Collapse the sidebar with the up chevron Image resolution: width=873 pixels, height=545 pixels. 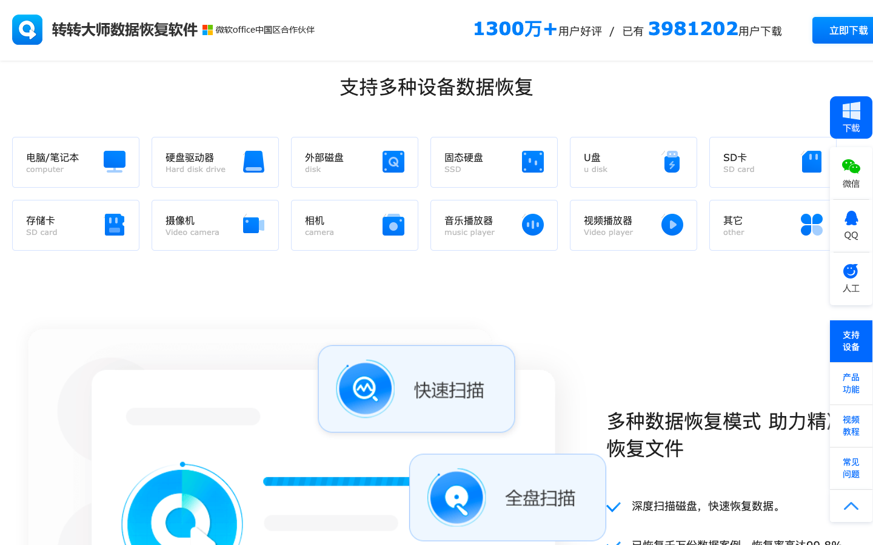pos(851,506)
